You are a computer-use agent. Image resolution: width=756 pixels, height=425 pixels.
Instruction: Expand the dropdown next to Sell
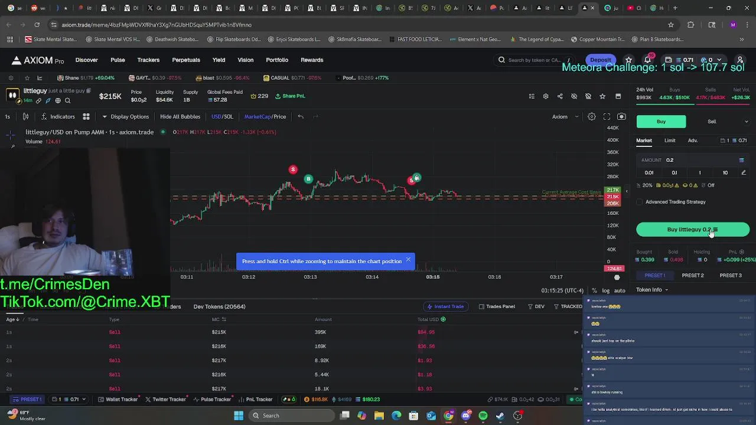[746, 122]
